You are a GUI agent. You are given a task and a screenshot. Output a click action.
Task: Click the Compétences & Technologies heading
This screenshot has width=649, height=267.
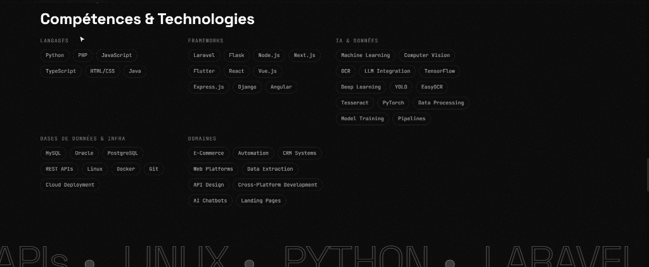coord(147,19)
